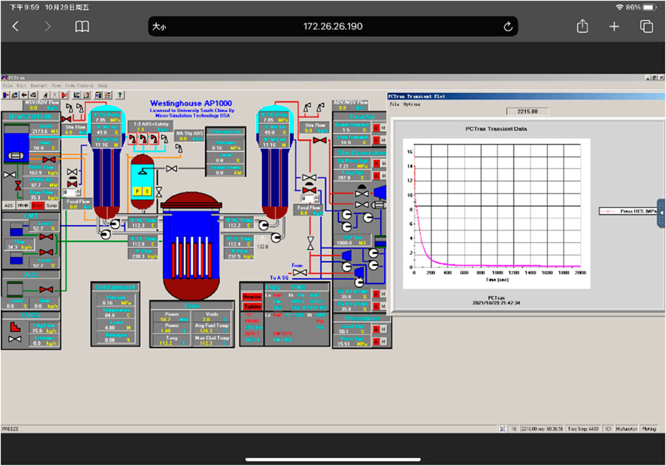Click the Sump button
666x466 pixels.
(x=52, y=206)
